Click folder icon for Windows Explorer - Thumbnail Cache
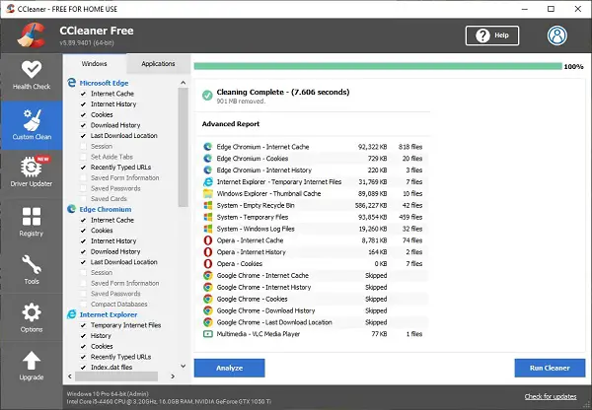Viewport: 592px width, 410px height. pyautogui.click(x=207, y=193)
